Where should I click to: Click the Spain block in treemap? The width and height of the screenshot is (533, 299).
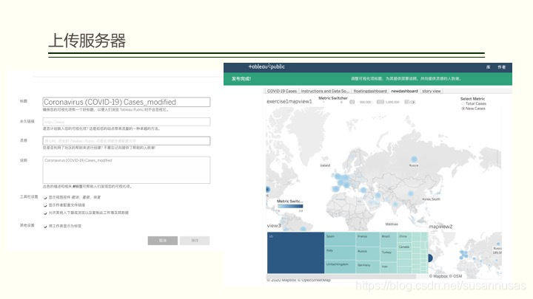[341, 238]
